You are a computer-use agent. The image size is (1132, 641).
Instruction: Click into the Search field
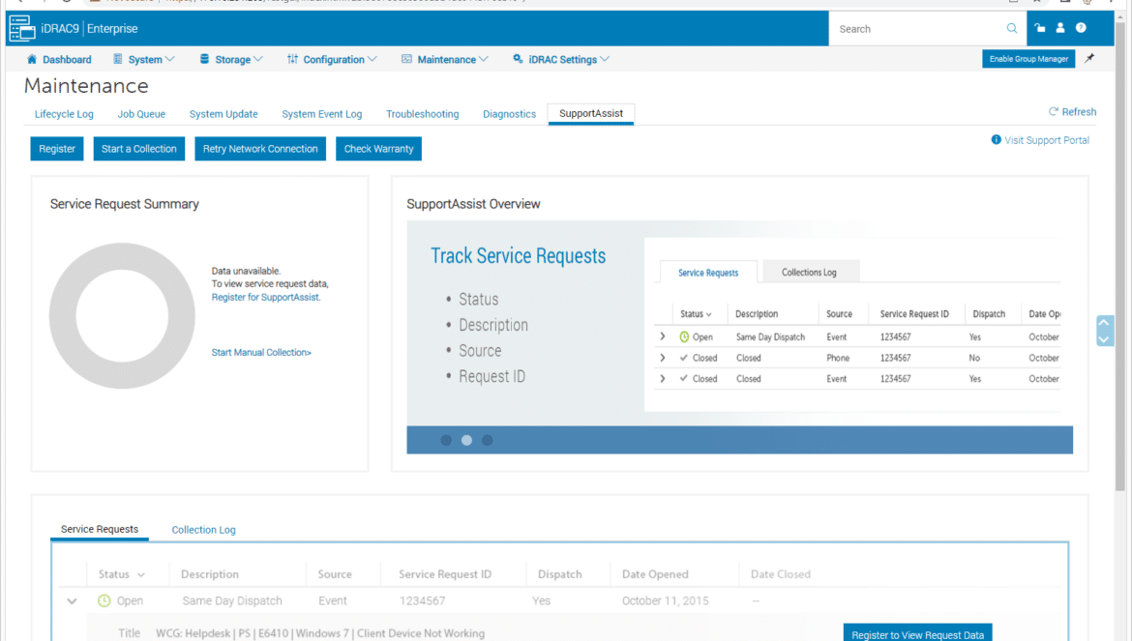click(x=918, y=29)
